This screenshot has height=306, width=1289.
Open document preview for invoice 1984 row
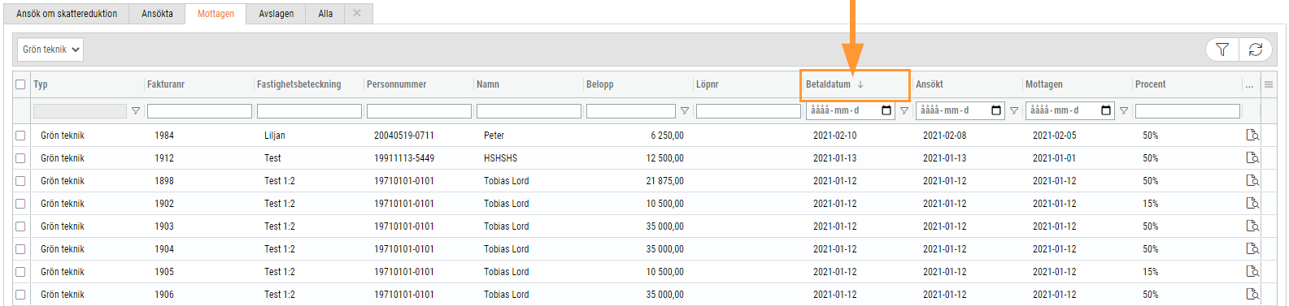(x=1252, y=136)
